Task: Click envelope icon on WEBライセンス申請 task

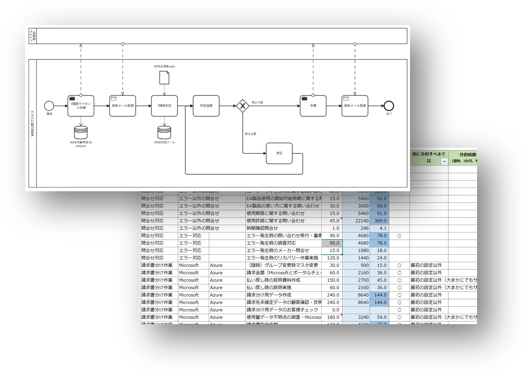Action: pyautogui.click(x=72, y=98)
